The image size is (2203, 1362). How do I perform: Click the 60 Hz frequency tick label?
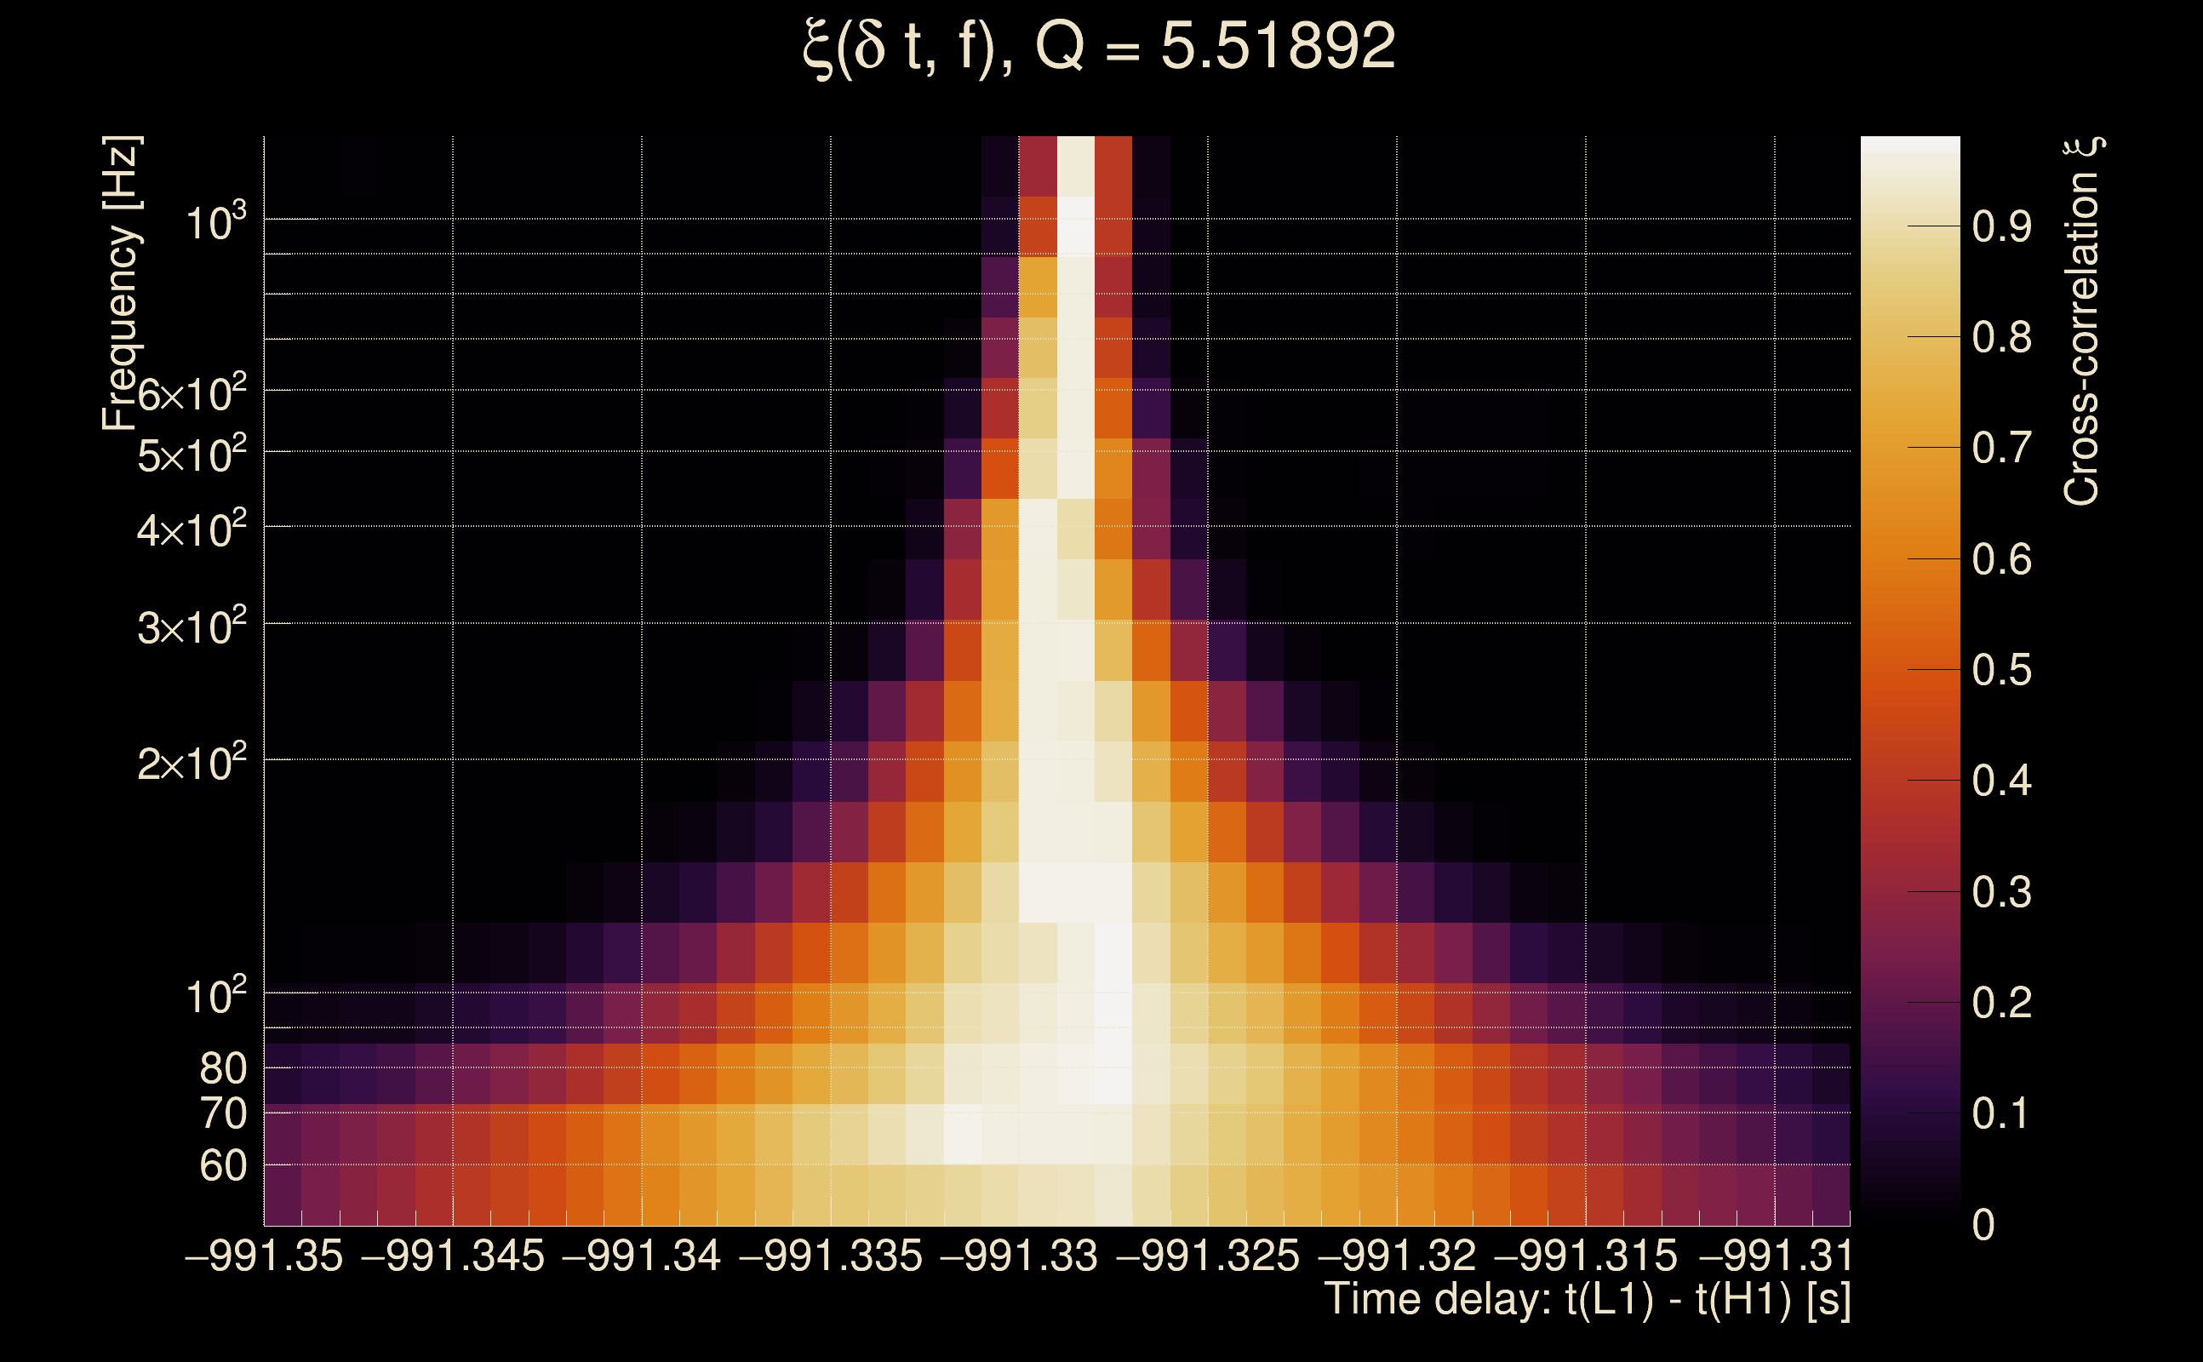pyautogui.click(x=222, y=1166)
